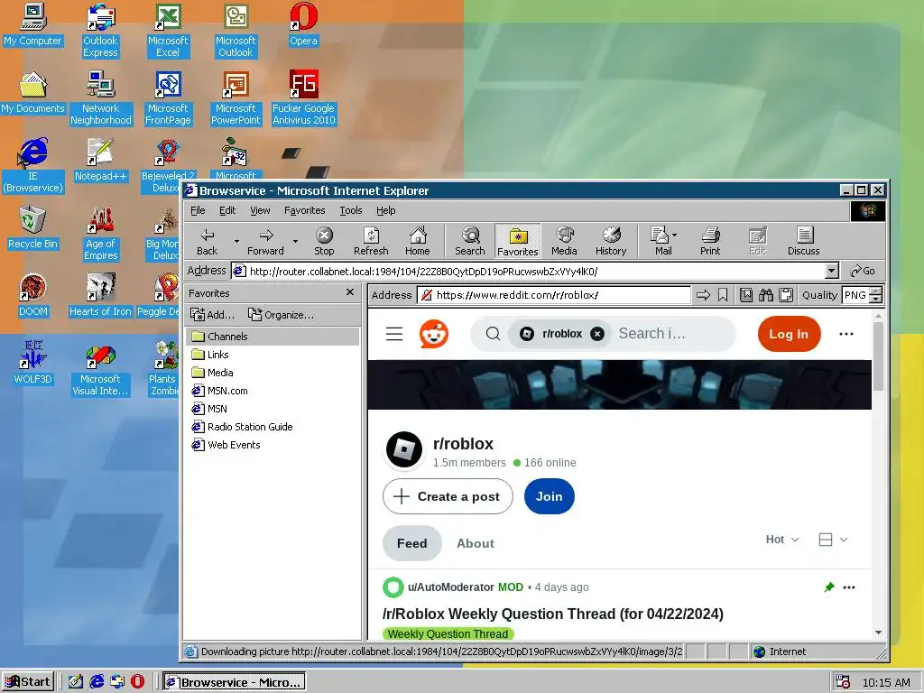The image size is (924, 693).
Task: Click the Quality PNG field
Action: coord(855,295)
